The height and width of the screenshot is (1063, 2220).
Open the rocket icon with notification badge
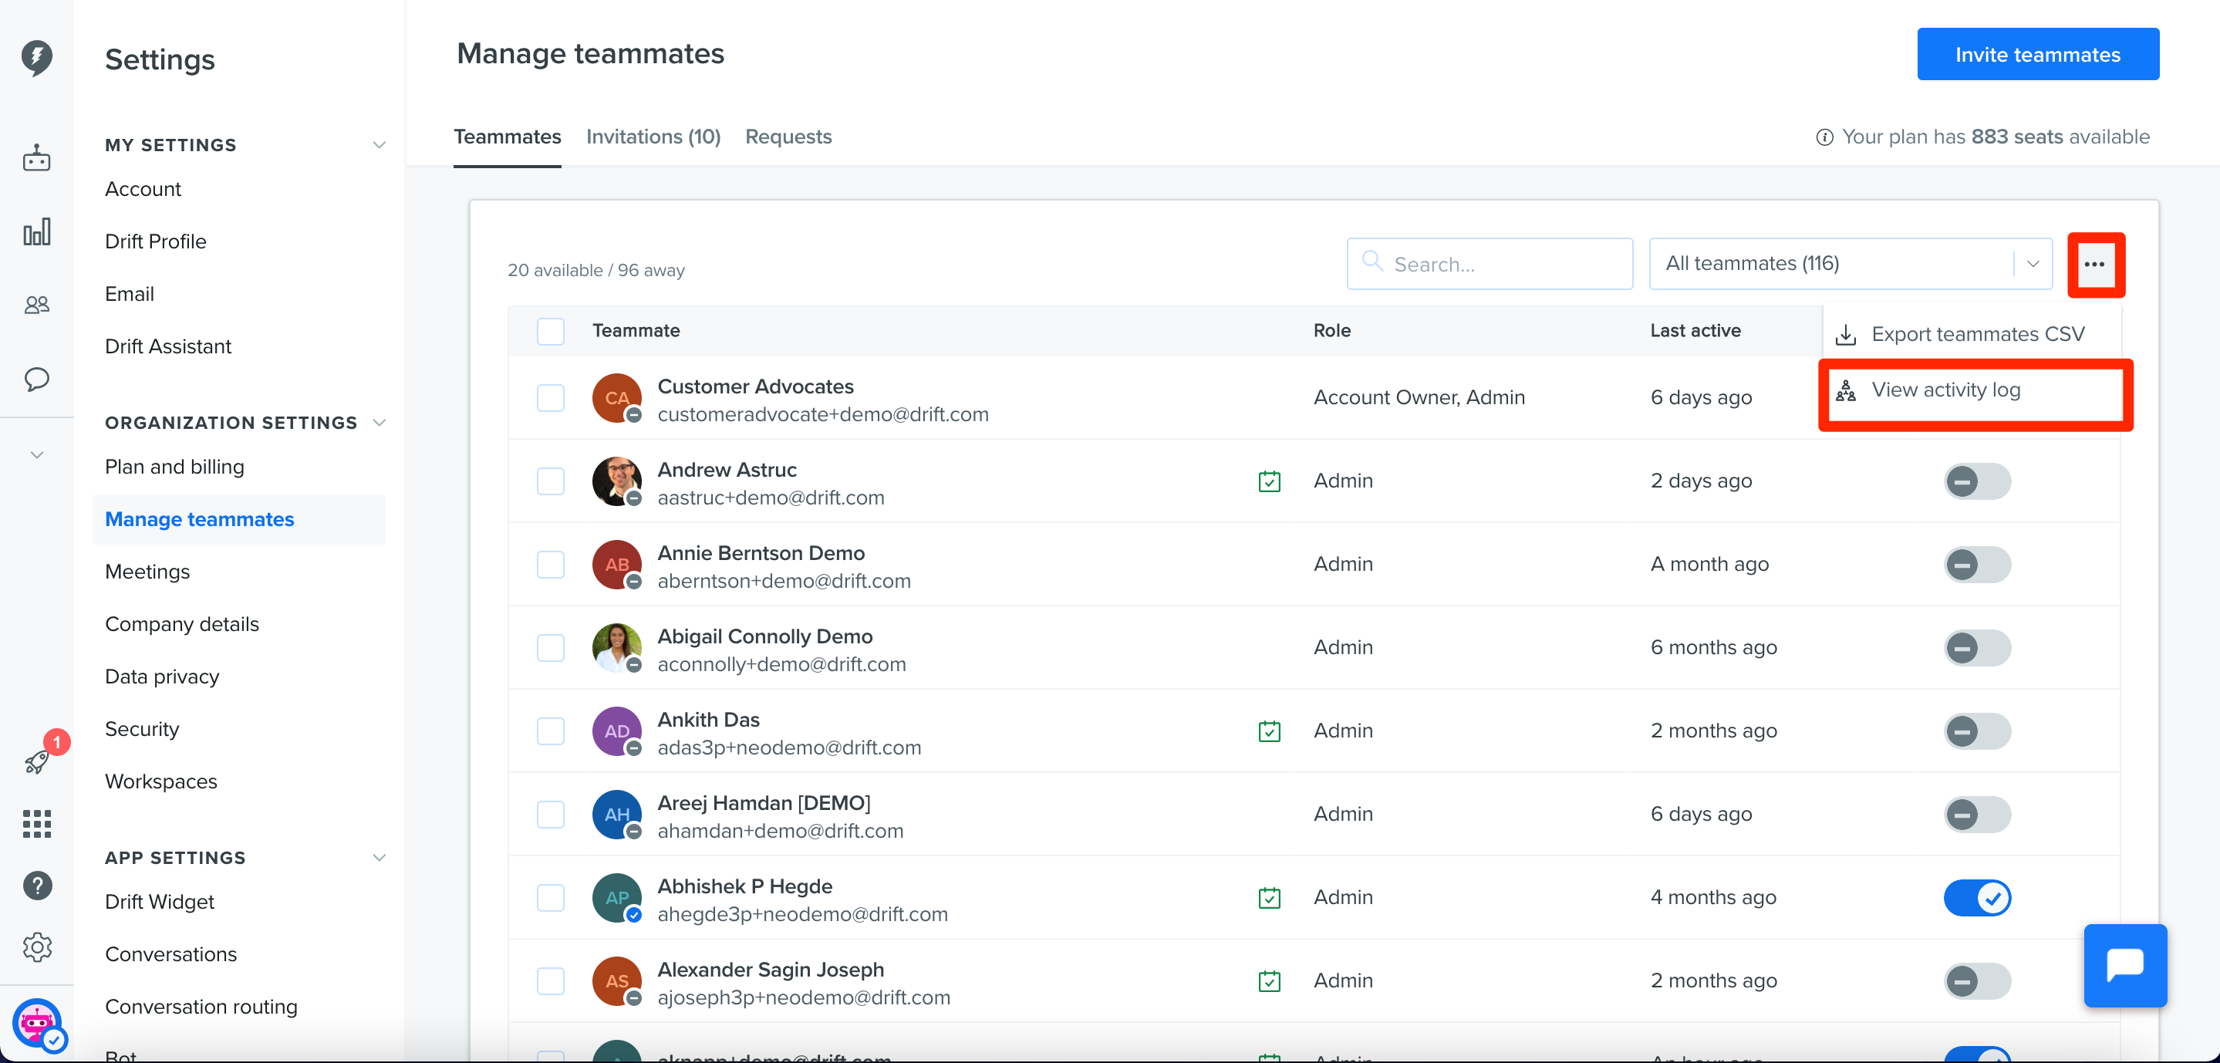[38, 761]
